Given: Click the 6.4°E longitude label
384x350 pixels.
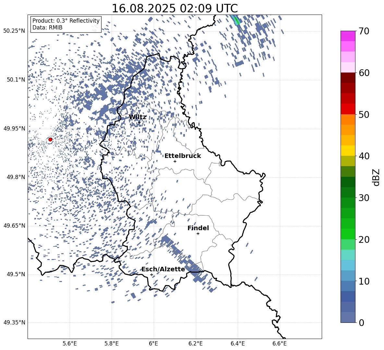Looking at the screenshot, I should click(x=237, y=344).
